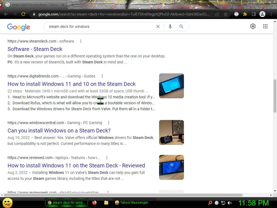Image resolution: width=277 pixels, height=208 pixels.
Task: Open 'How to install Windows 11 on the Steam Deck - Reviewed'
Action: click(76, 165)
